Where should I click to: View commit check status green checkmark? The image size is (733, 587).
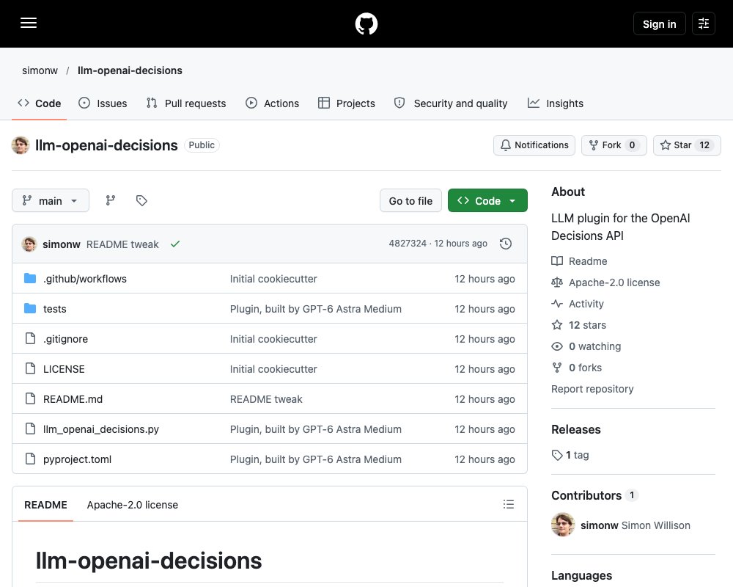pos(175,244)
